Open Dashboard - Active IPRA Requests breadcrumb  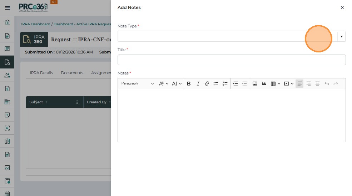tap(83, 24)
